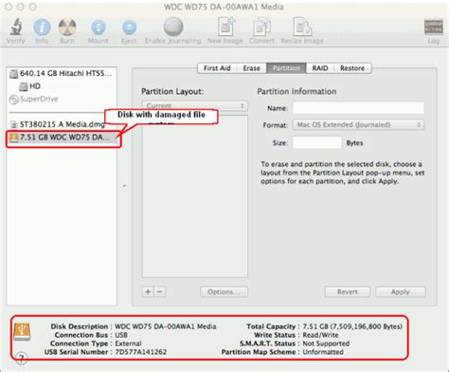
Task: Click the Revert button
Action: tap(348, 291)
